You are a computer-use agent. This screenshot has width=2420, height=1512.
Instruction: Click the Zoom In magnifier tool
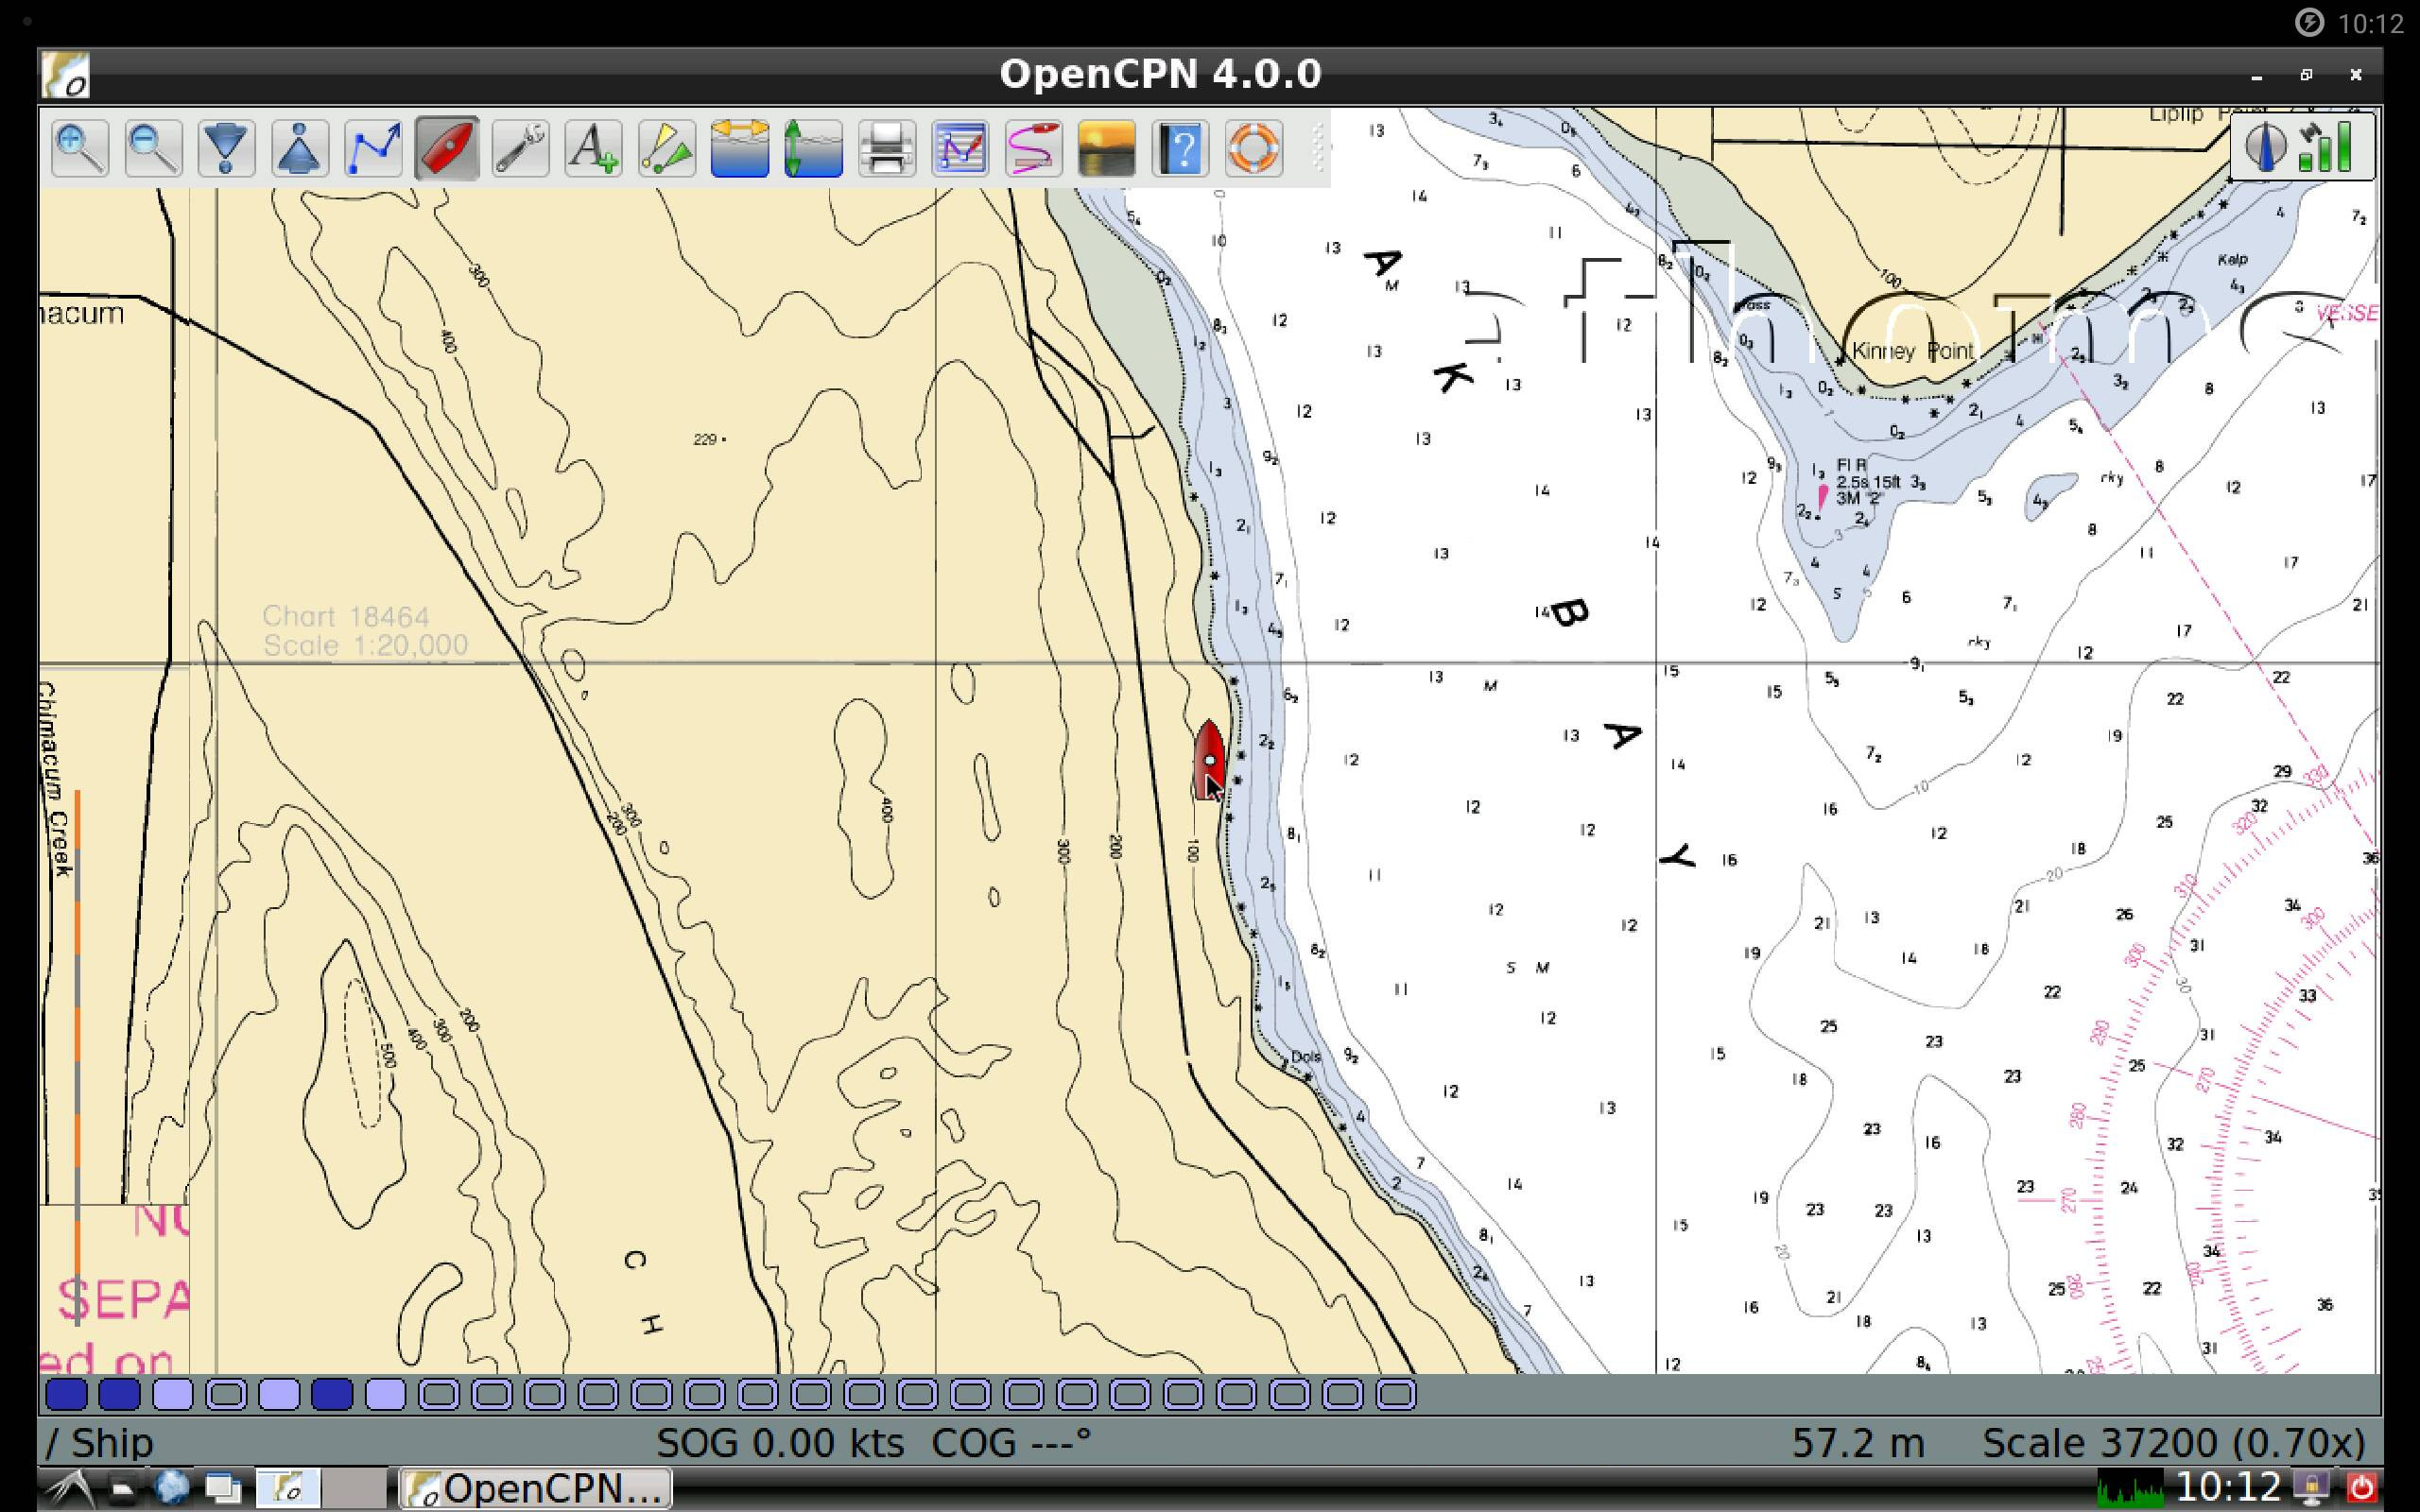tap(79, 149)
